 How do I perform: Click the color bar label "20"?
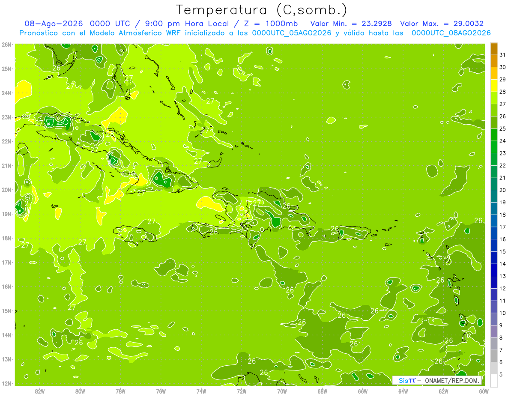pyautogui.click(x=502, y=190)
